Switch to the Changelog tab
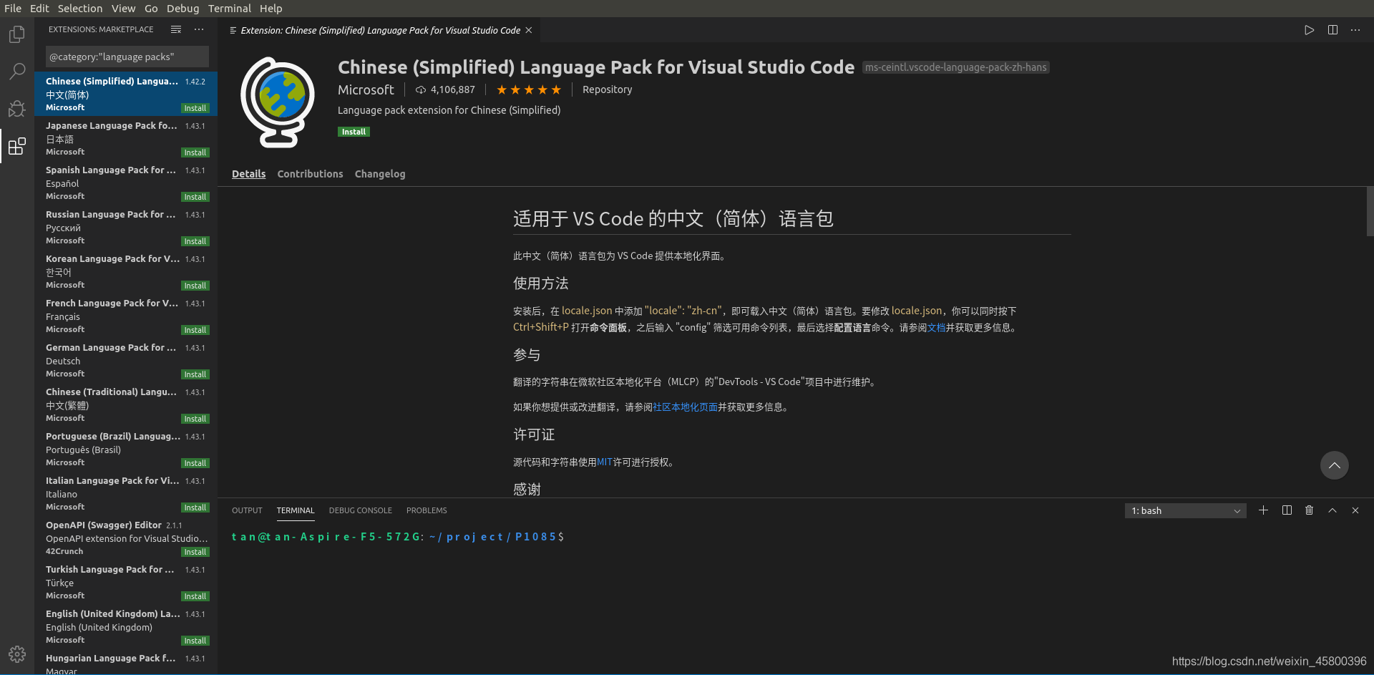The height and width of the screenshot is (675, 1374). pyautogui.click(x=380, y=174)
